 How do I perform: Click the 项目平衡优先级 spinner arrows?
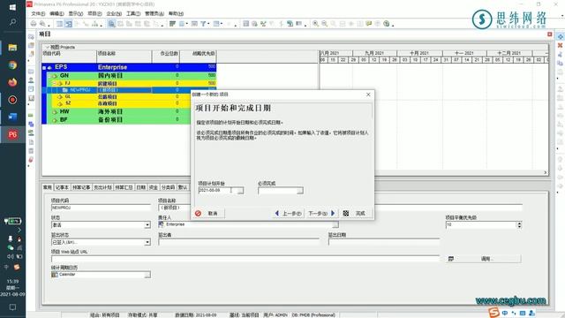tap(519, 225)
